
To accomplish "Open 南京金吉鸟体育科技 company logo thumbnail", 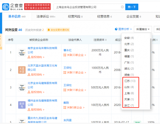I will 22,52.
